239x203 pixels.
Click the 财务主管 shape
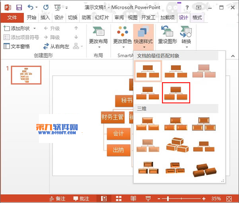(113, 118)
